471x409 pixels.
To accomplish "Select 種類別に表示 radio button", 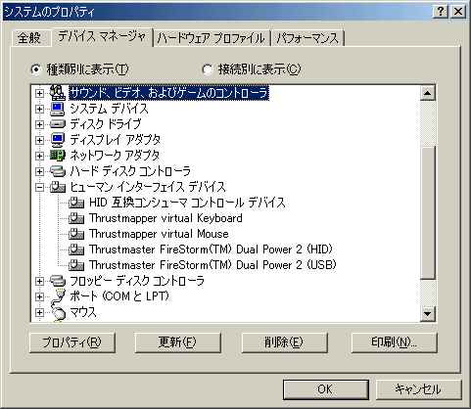I will (35, 69).
